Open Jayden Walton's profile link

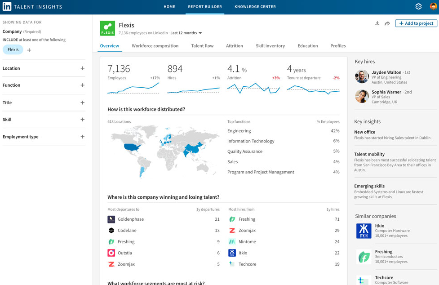[x=386, y=72]
